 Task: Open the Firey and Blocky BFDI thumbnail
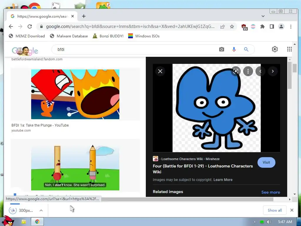[75, 94]
